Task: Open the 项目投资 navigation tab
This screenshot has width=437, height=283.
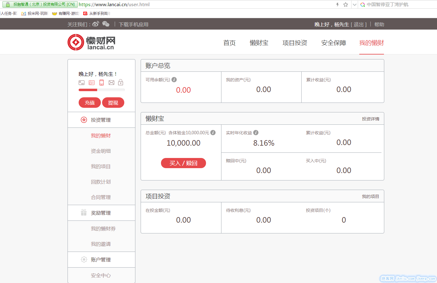Action: (295, 43)
